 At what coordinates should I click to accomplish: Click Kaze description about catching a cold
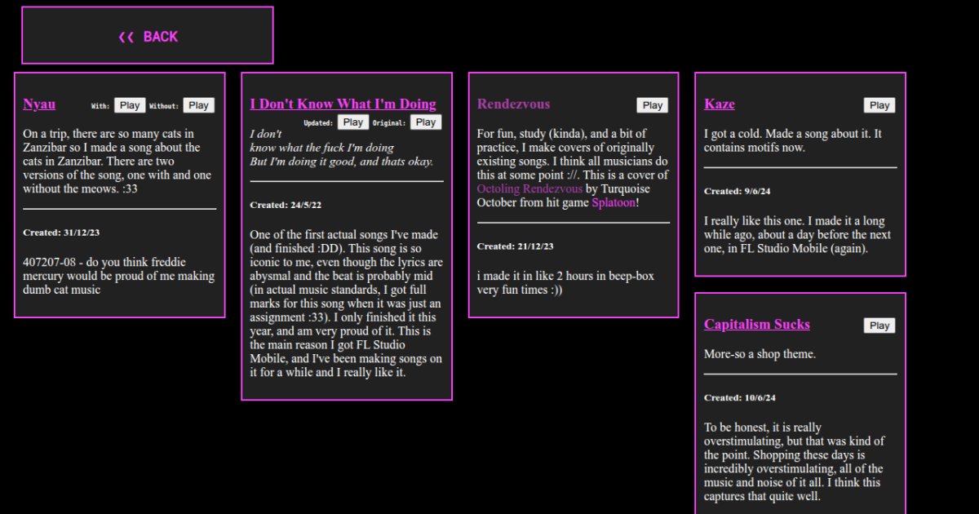click(x=792, y=140)
